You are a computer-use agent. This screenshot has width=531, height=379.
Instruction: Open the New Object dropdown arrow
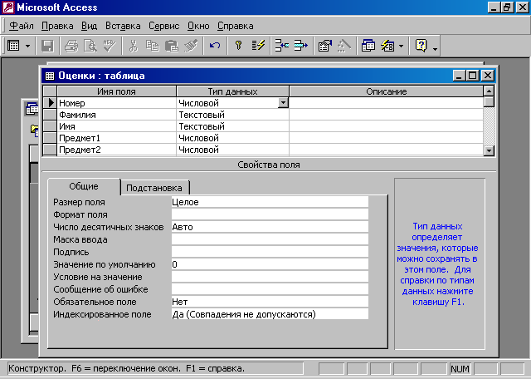[x=402, y=46]
